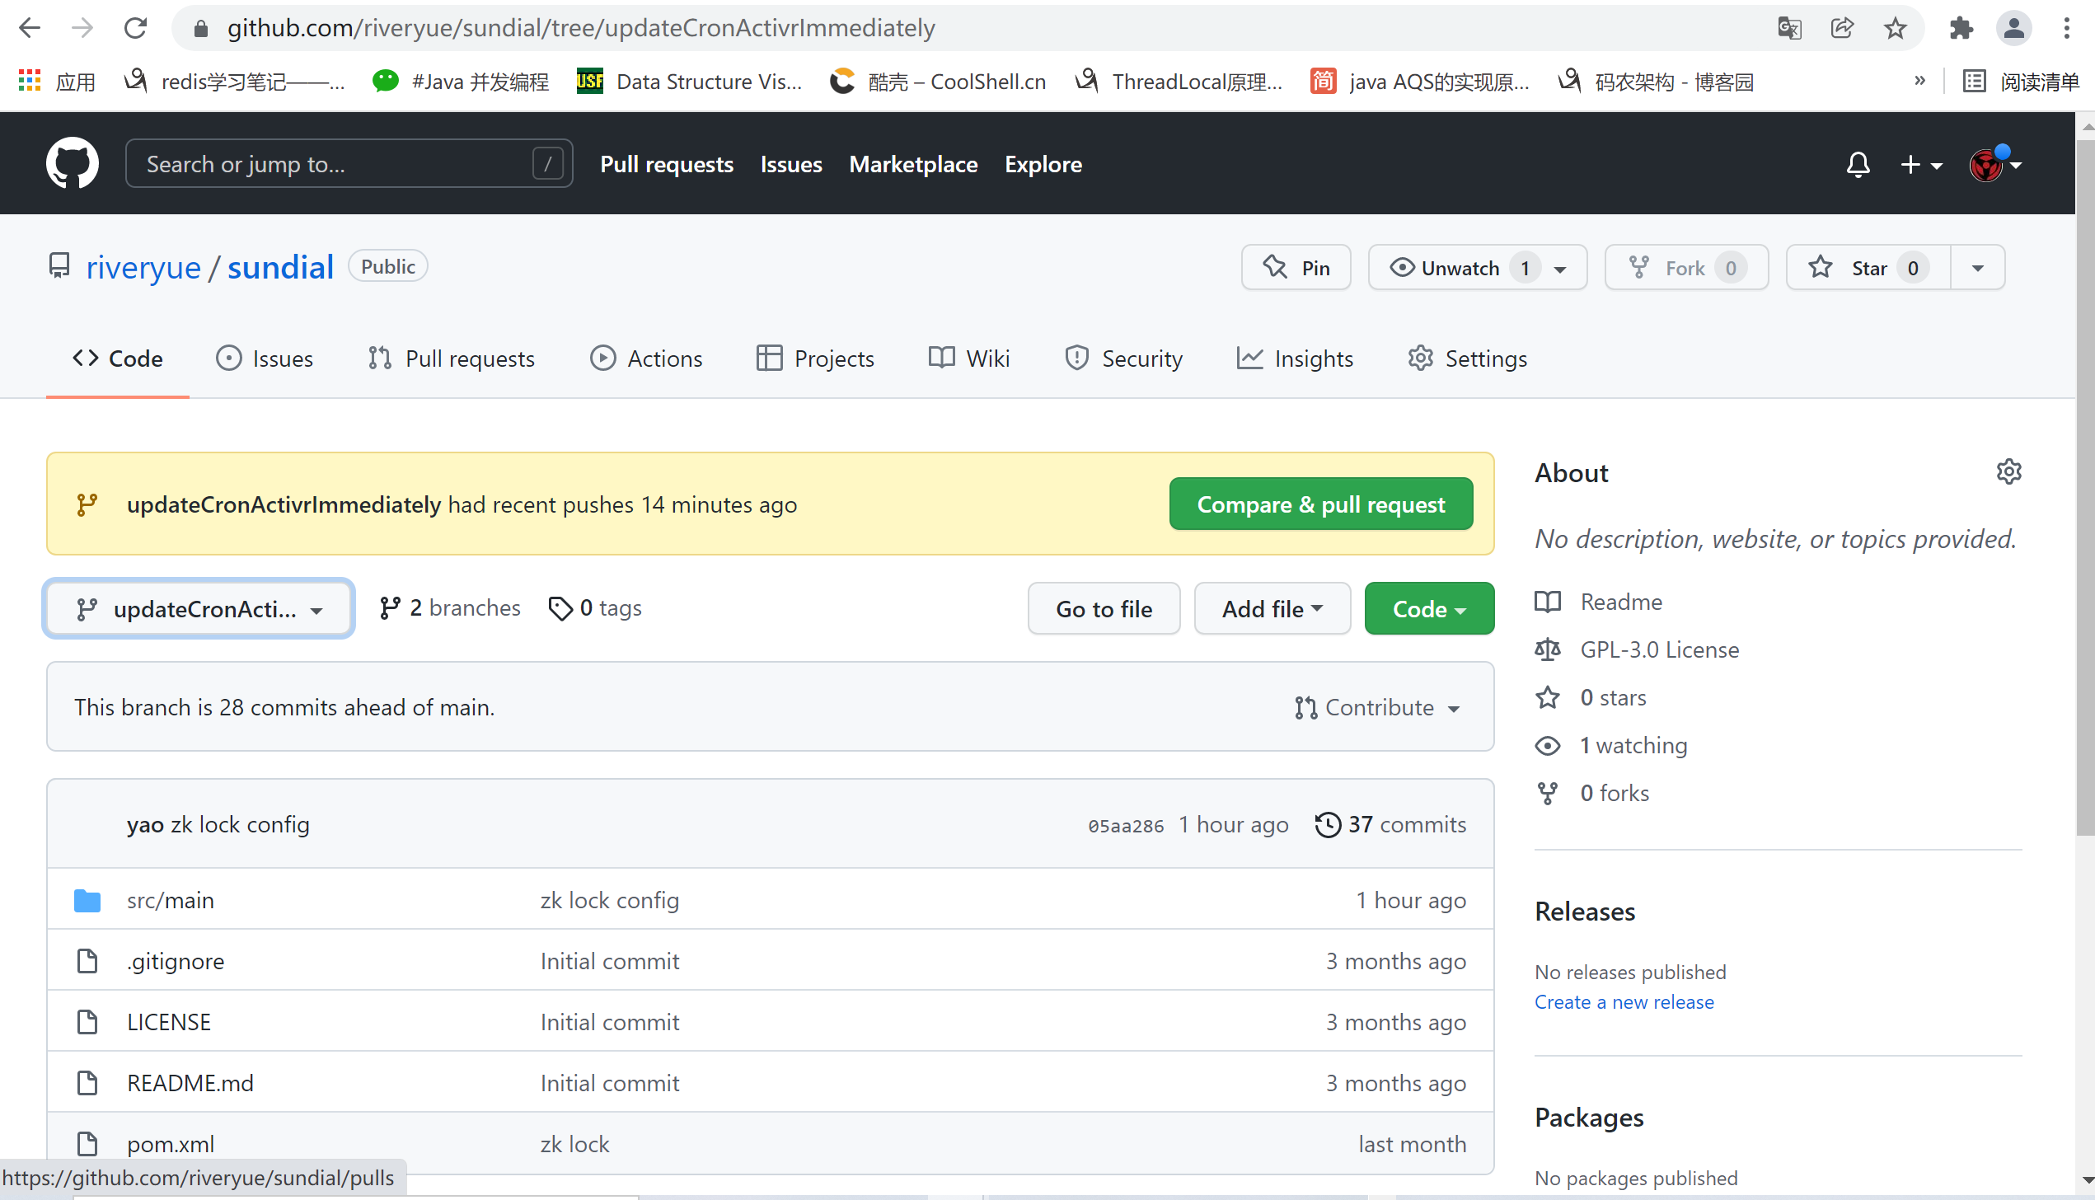2095x1200 pixels.
Task: Click the Go to file button
Action: [x=1102, y=608]
